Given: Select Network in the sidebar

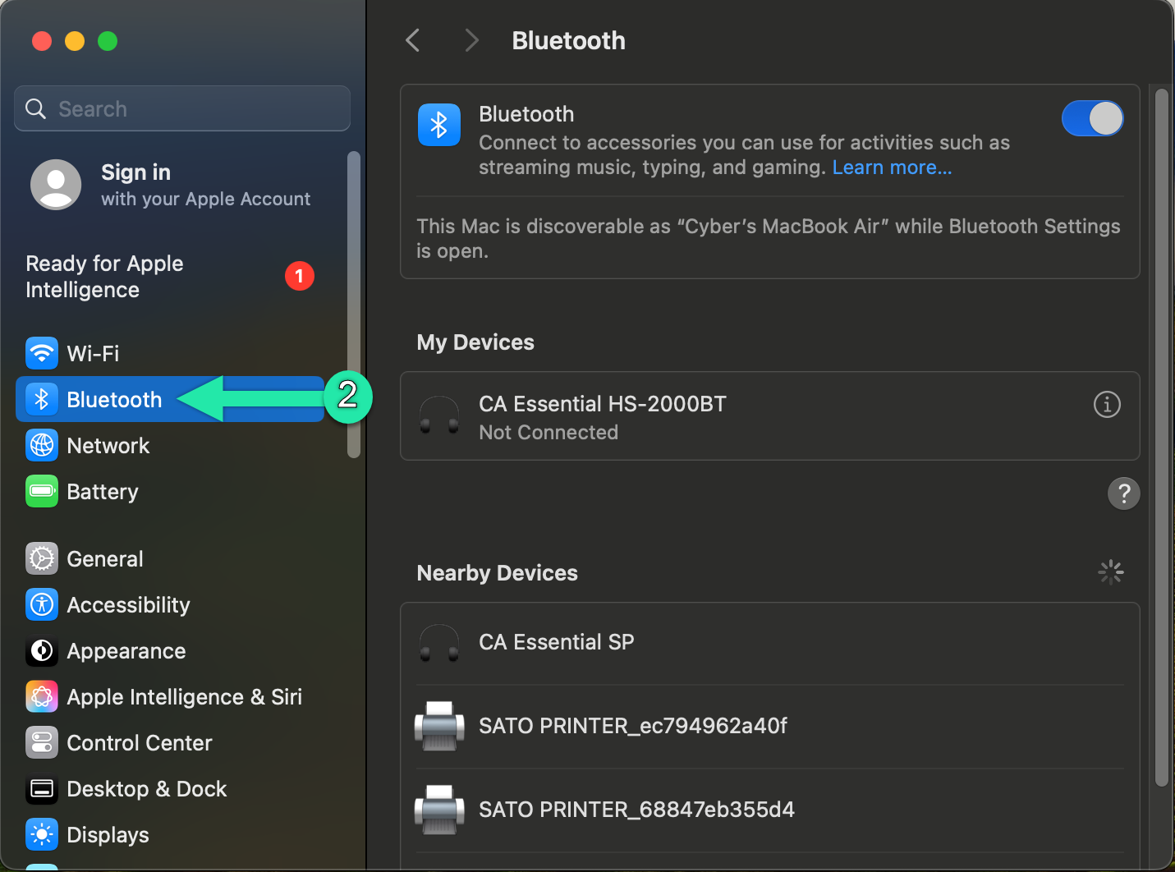Looking at the screenshot, I should pyautogui.click(x=170, y=446).
